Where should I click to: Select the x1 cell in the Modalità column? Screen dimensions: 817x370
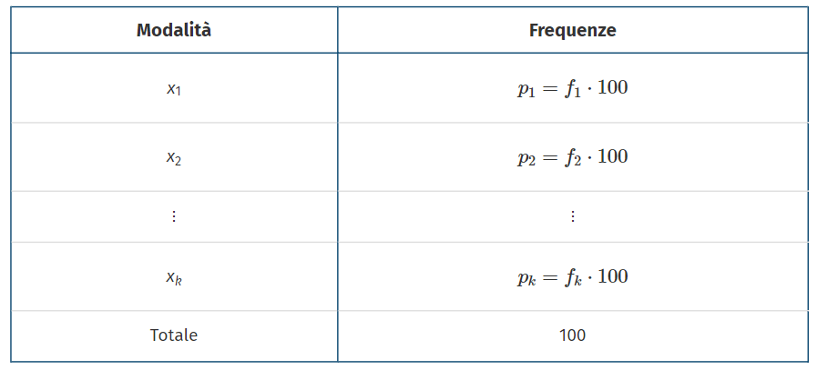(x=173, y=89)
